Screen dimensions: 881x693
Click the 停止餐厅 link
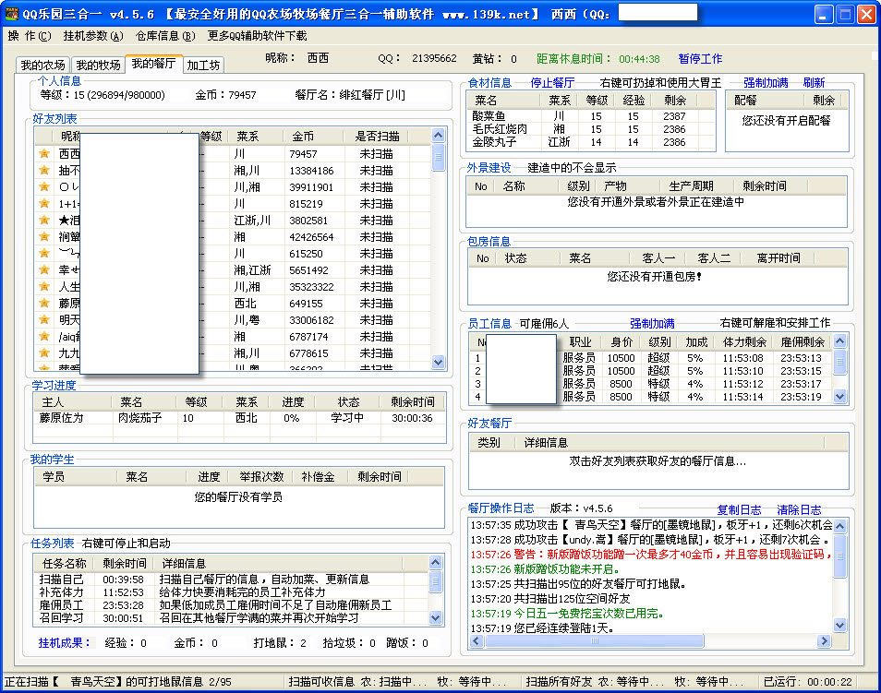pyautogui.click(x=552, y=83)
